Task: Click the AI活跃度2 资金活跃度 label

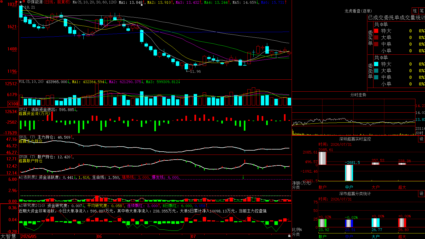Action: (40, 177)
